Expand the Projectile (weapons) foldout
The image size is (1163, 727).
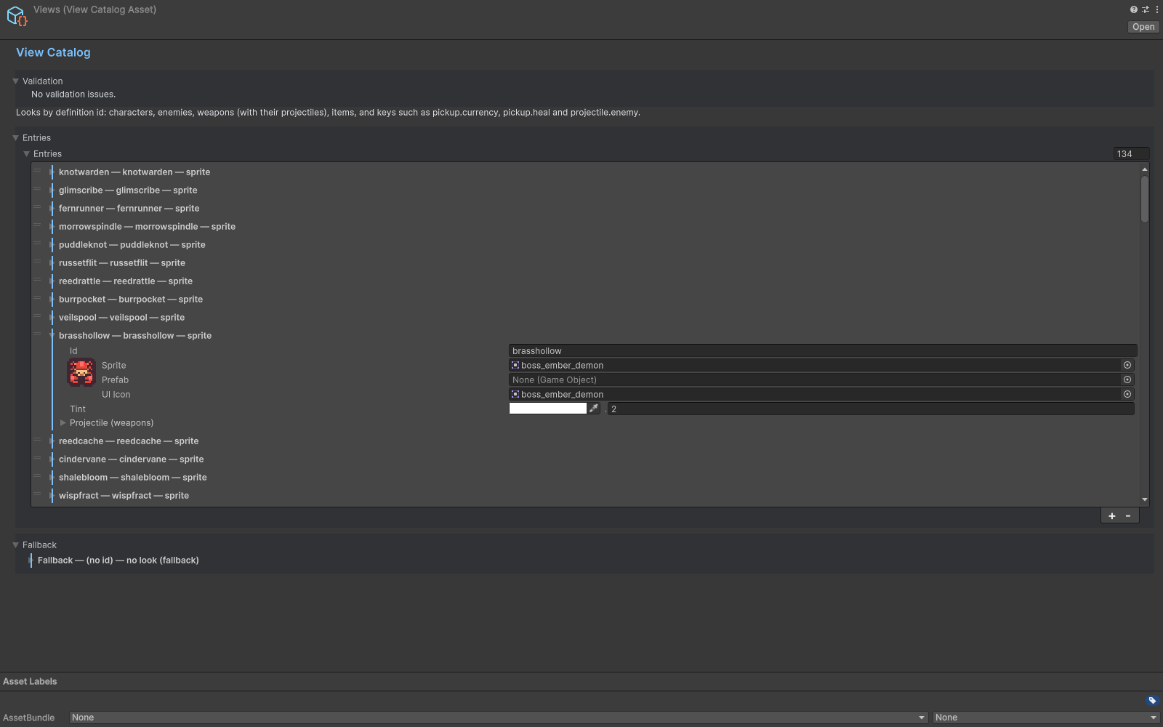(63, 422)
